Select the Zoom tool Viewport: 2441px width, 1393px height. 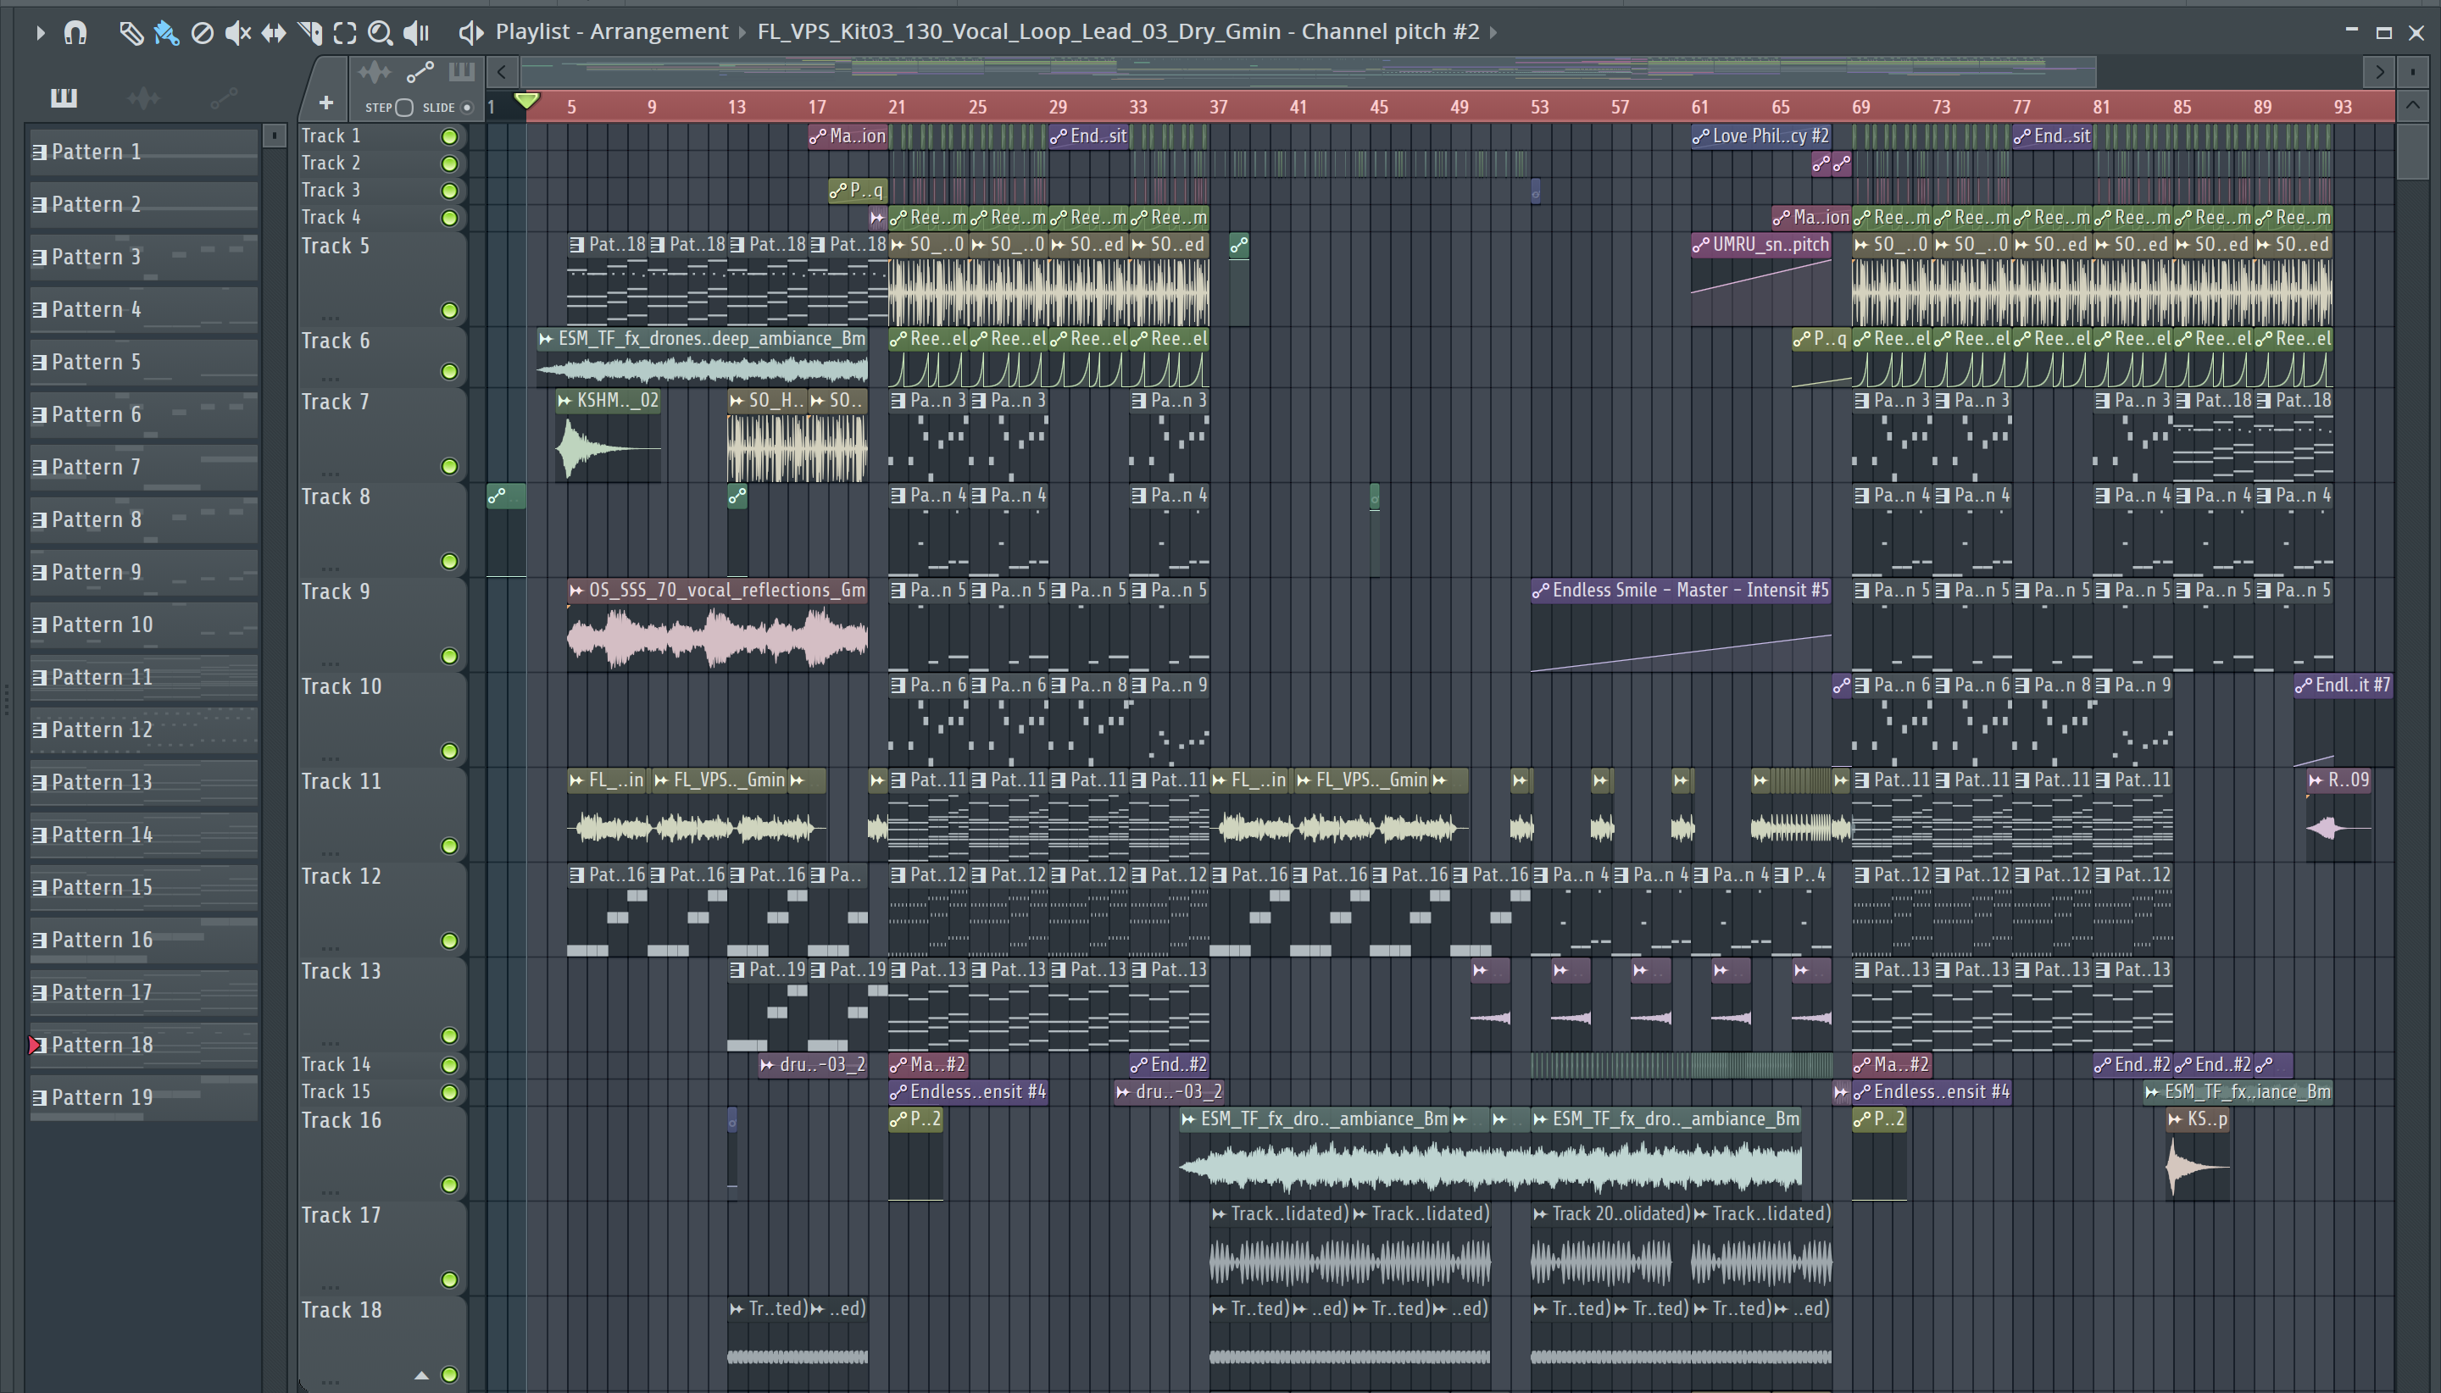[x=380, y=32]
